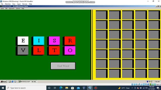Click Bandicam record taskbar icon
161x90 pixels.
[96, 88]
